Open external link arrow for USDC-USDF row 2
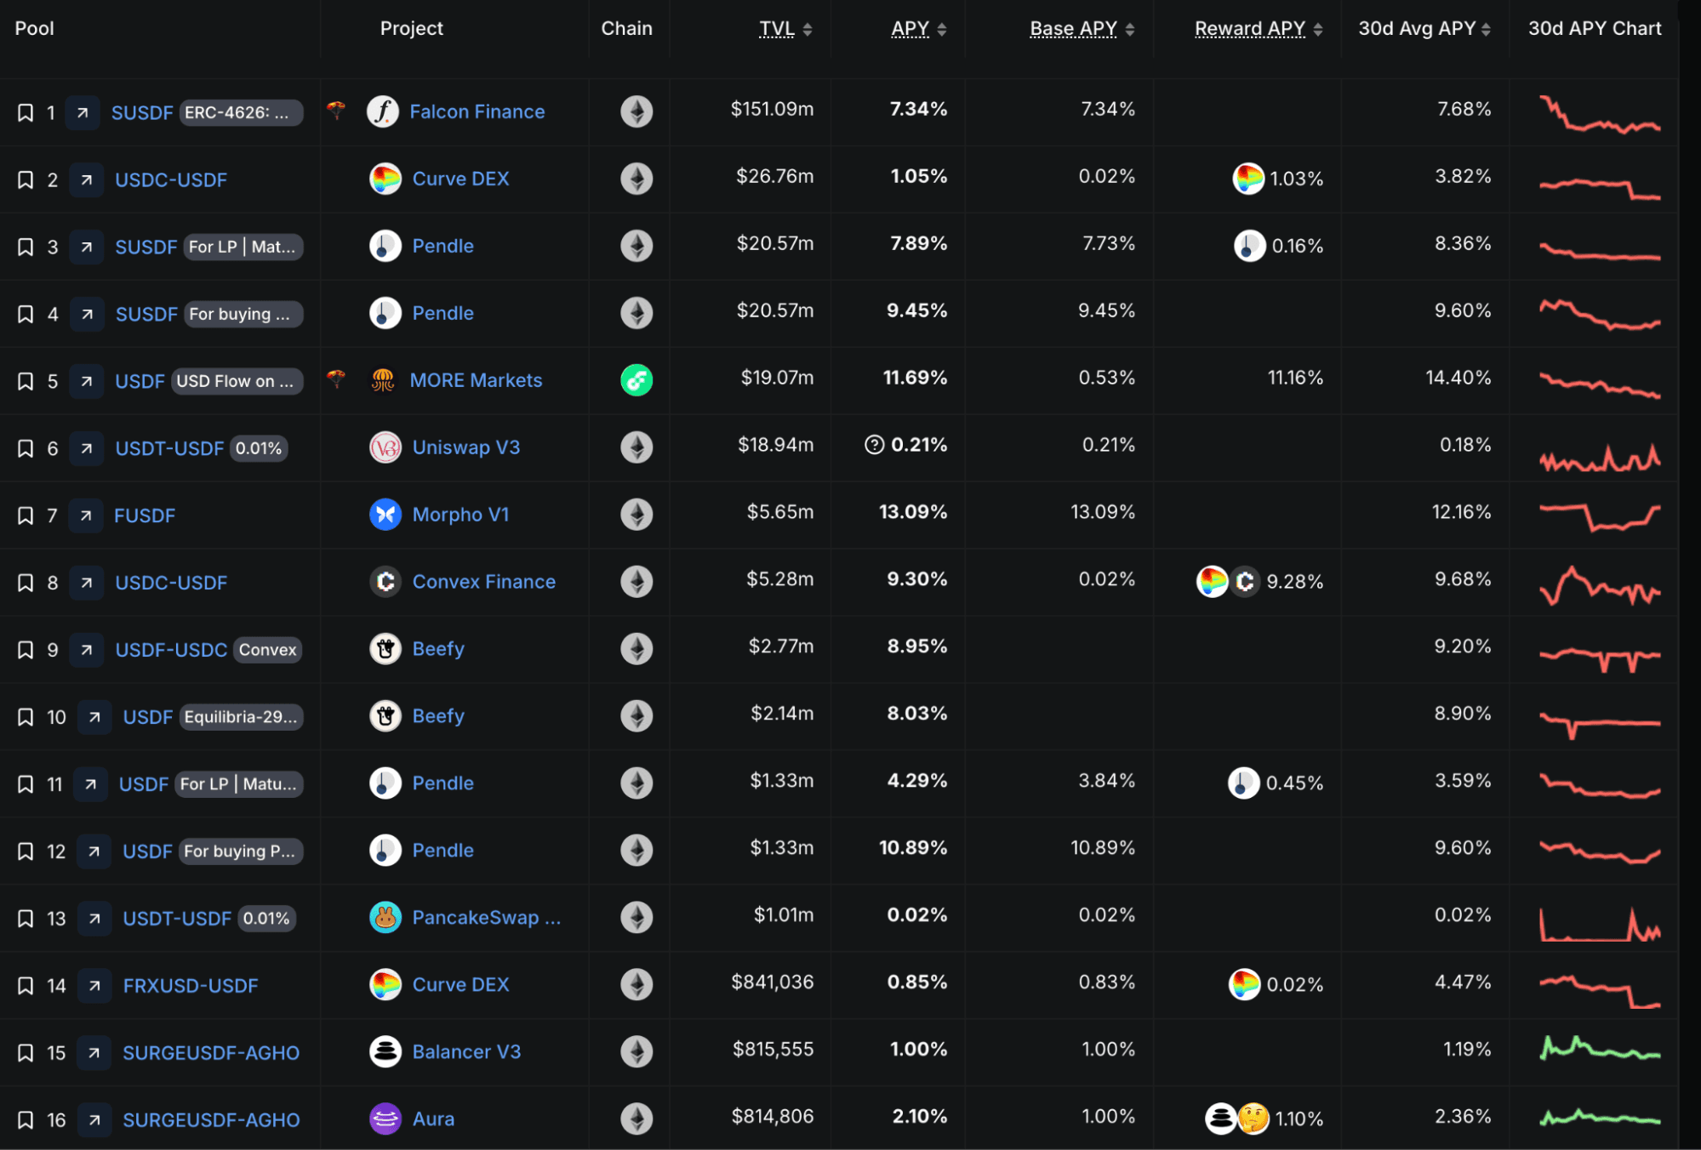This screenshot has height=1150, width=1701. tap(86, 179)
